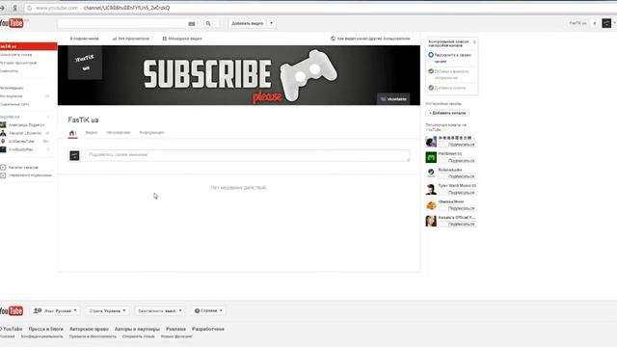
Task: Select the red FasTiK ua sidebar item
Action: coord(28,46)
